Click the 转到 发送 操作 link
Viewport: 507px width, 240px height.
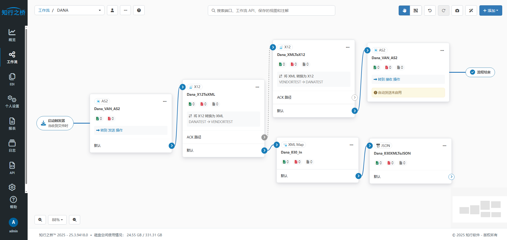pyautogui.click(x=110, y=130)
